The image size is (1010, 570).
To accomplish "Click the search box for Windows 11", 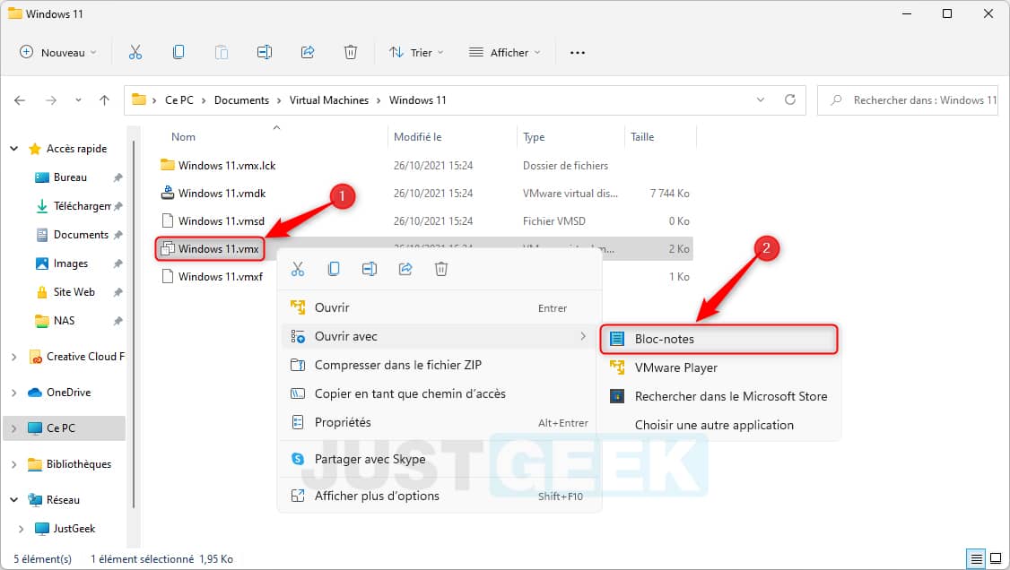I will [x=908, y=100].
